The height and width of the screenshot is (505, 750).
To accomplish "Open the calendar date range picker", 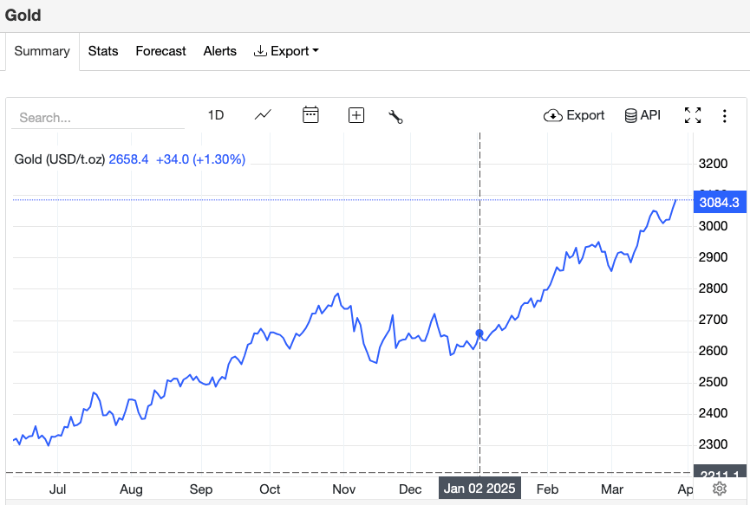I will [x=310, y=115].
